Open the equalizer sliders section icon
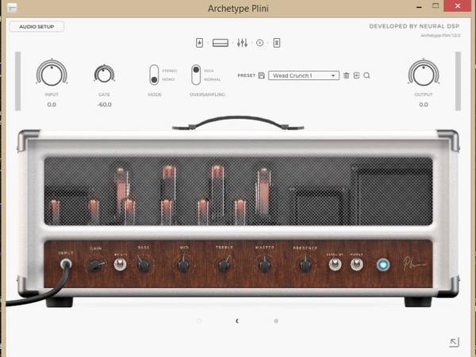Image resolution: width=476 pixels, height=357 pixels. click(242, 43)
